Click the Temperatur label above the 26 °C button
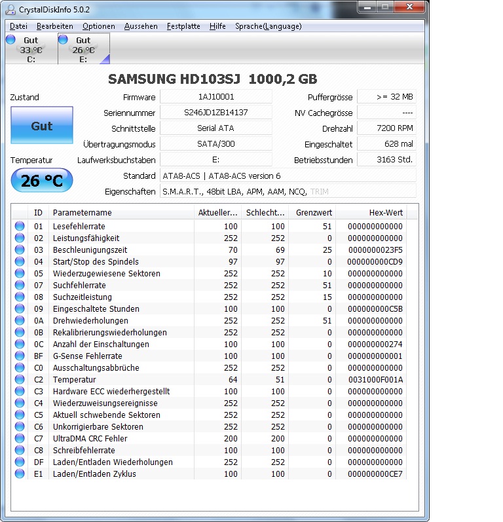 [x=31, y=160]
